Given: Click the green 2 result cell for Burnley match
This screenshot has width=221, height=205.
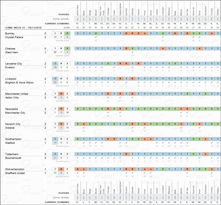Looking at the screenshot, I should (67, 33).
